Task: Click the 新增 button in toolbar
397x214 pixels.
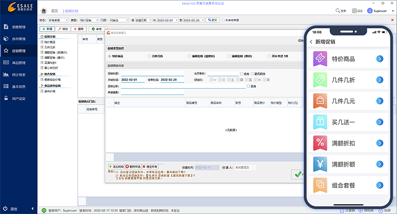Action: pyautogui.click(x=47, y=29)
